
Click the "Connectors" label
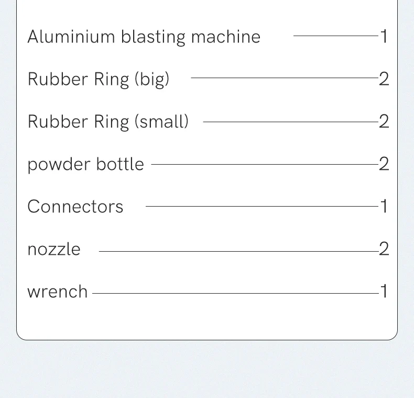click(75, 207)
